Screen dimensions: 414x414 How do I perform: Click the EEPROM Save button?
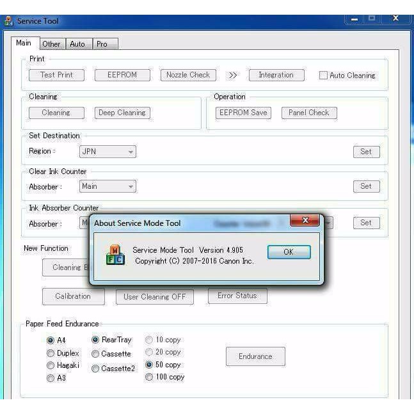coord(243,113)
